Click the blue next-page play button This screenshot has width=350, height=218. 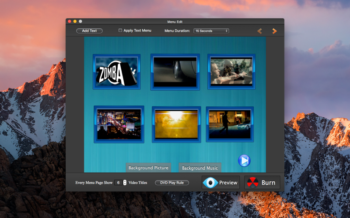[x=244, y=160]
